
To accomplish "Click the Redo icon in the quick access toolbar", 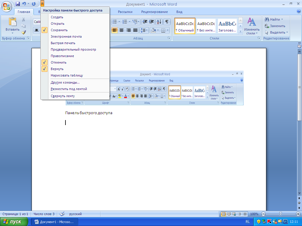I will 34,4.
